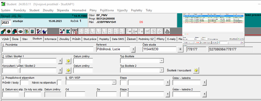Click the program code B0312A200008
The height and width of the screenshot is (101, 261).
pos(106,19)
